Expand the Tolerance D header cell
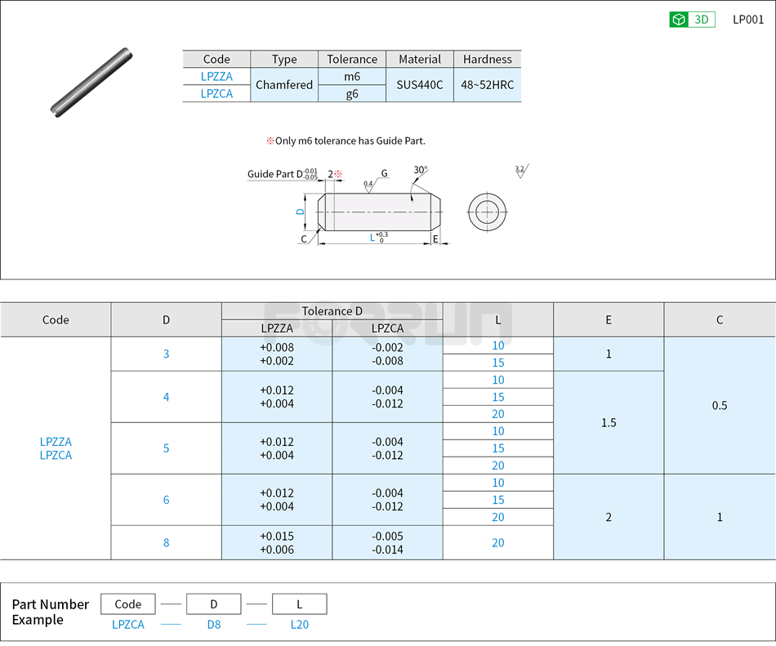Screen dimensions: 776x646 click(332, 311)
